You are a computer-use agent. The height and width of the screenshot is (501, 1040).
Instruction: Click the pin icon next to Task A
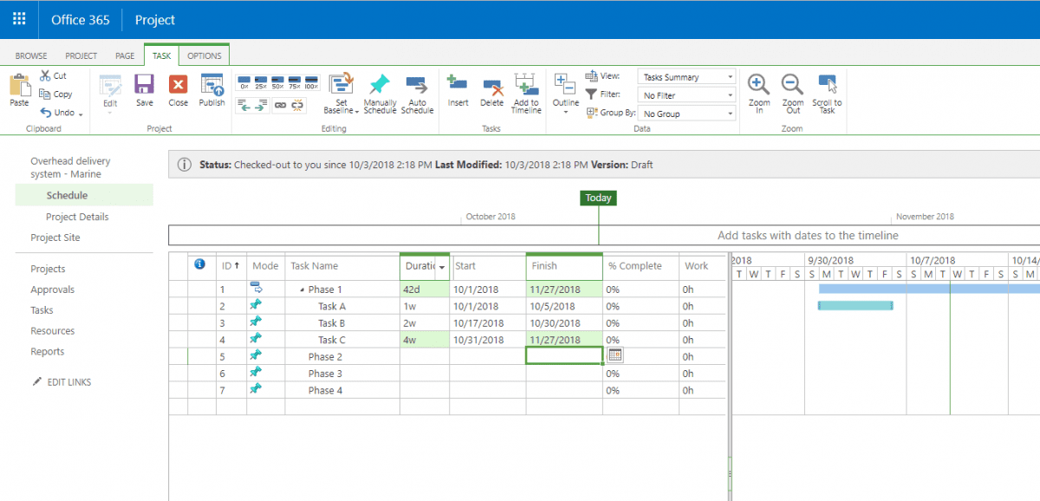pyautogui.click(x=254, y=305)
